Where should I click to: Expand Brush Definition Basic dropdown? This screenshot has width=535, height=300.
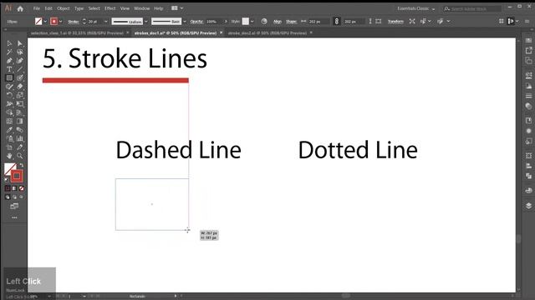coord(185,22)
